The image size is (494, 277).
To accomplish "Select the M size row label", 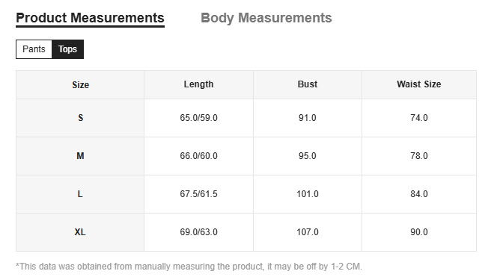I will (x=80, y=156).
